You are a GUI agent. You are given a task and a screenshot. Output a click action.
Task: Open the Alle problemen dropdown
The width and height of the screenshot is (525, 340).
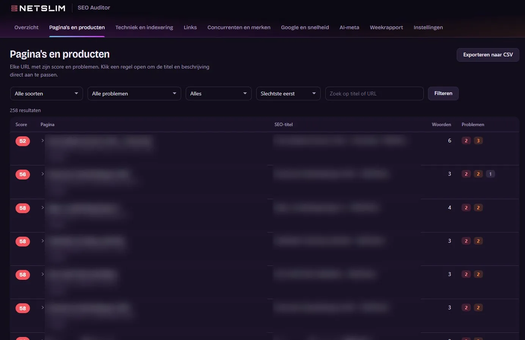click(x=134, y=94)
